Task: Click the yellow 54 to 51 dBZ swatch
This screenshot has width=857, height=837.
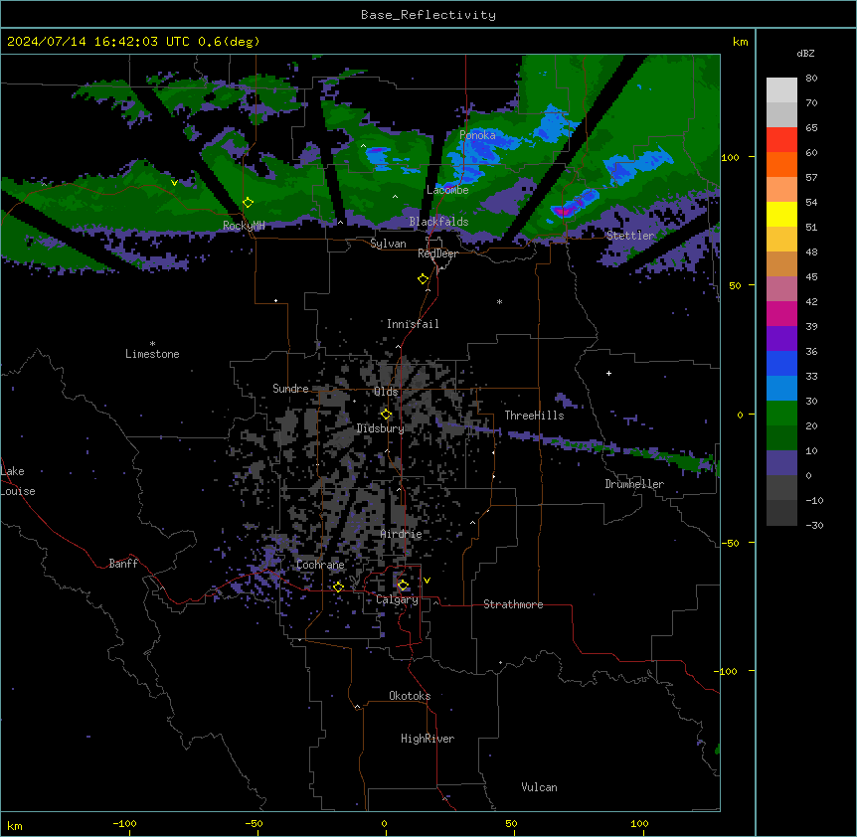Action: click(781, 214)
